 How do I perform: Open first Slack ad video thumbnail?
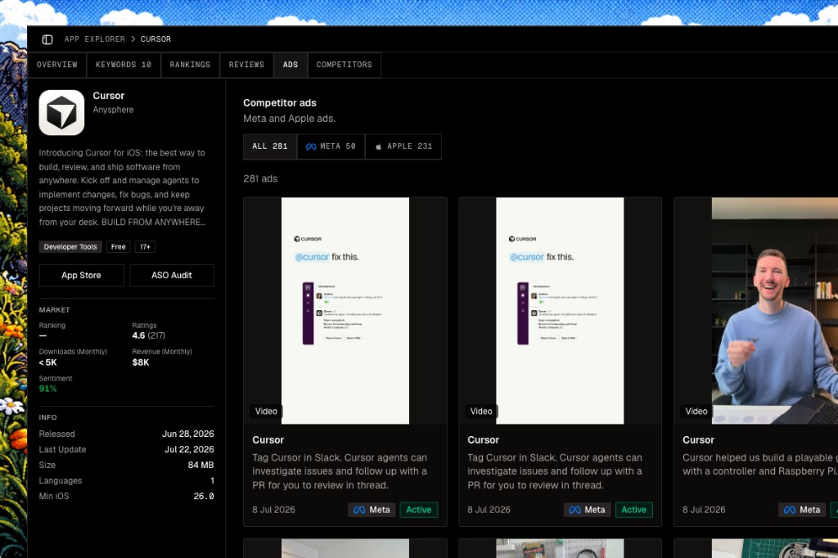345,311
